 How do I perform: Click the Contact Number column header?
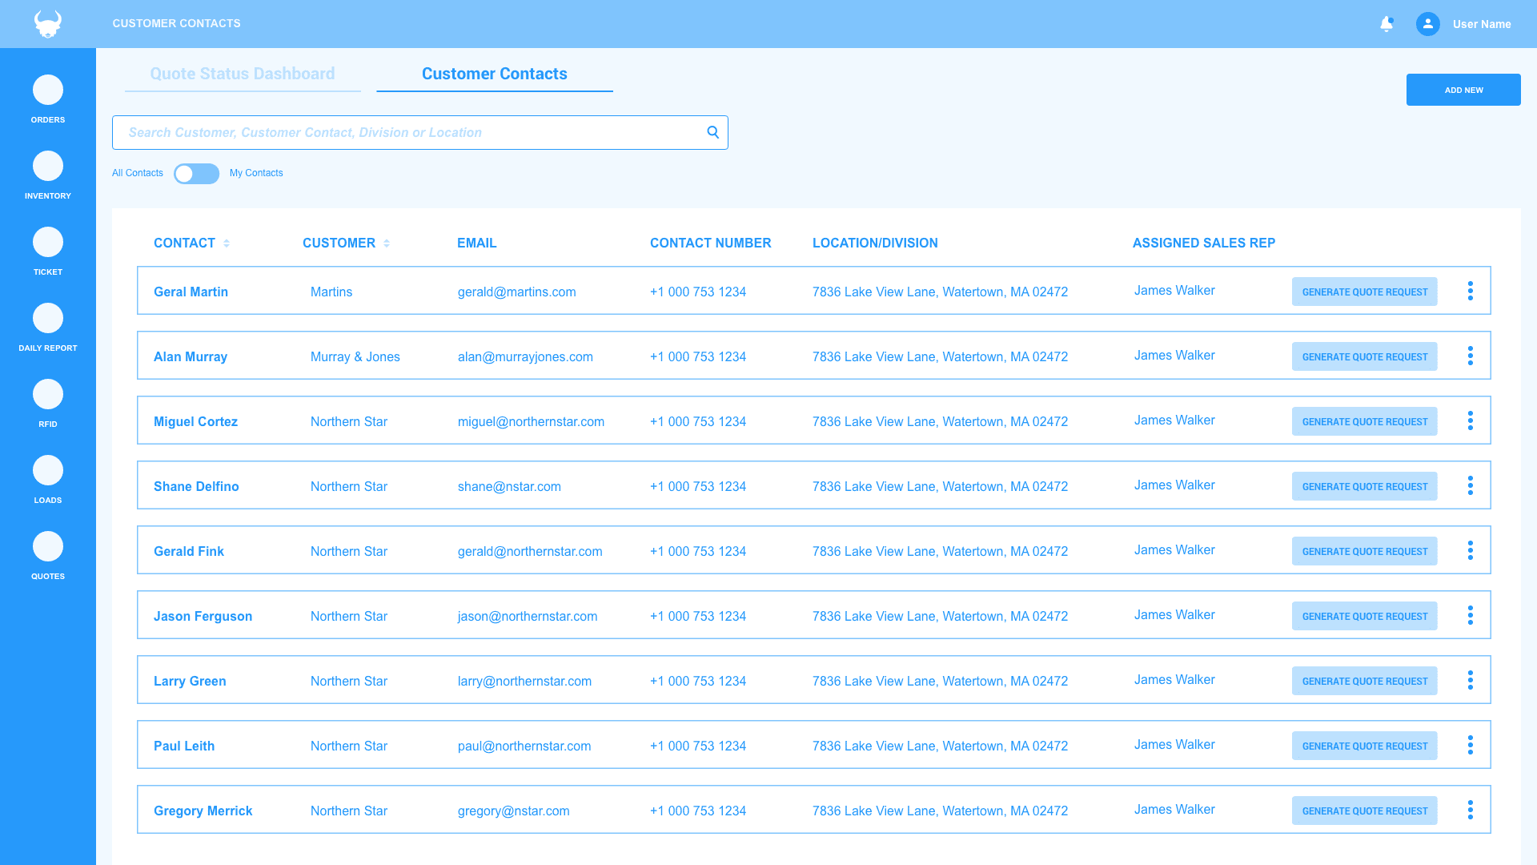tap(711, 243)
